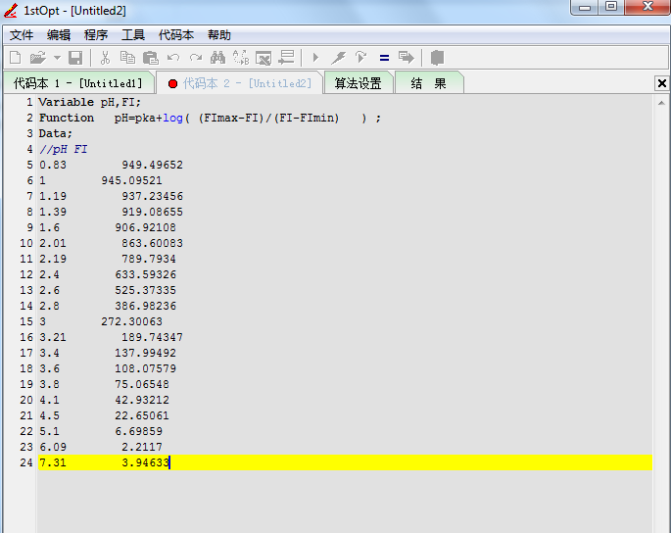Click the value 137.99492
Screen dimensions: 671x533
[146, 353]
